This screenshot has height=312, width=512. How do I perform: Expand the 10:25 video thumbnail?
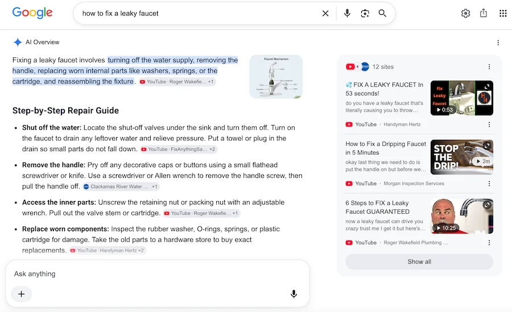point(487,205)
